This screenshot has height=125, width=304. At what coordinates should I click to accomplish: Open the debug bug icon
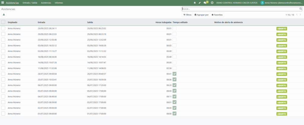click(x=195, y=3)
